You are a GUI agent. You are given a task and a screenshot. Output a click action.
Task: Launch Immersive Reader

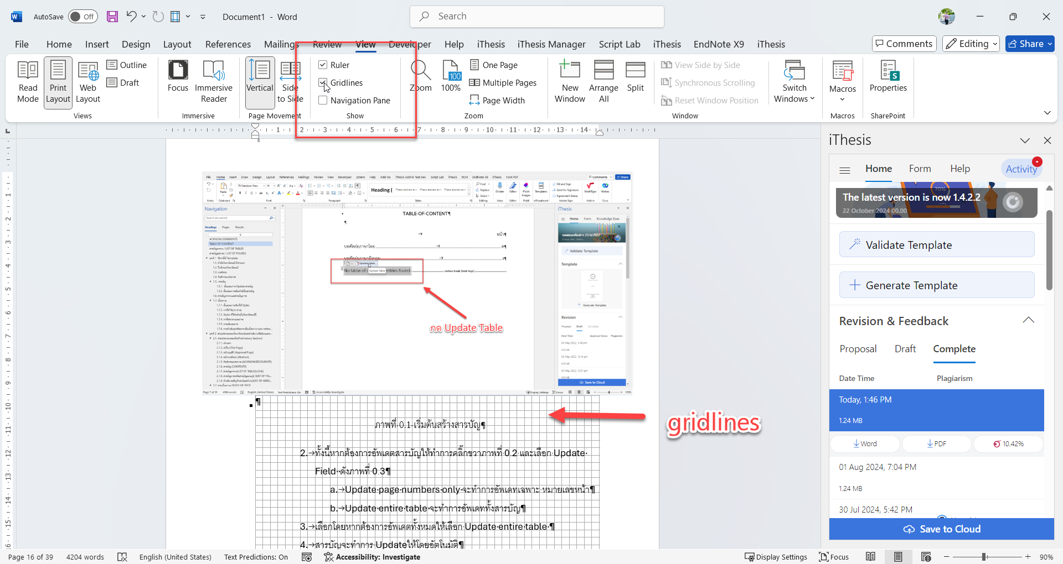pyautogui.click(x=214, y=82)
